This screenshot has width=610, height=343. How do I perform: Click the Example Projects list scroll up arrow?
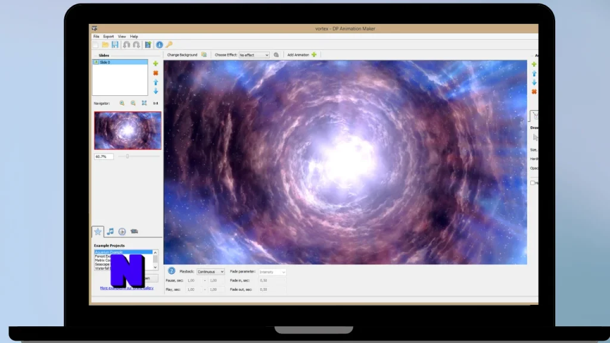[x=155, y=252]
